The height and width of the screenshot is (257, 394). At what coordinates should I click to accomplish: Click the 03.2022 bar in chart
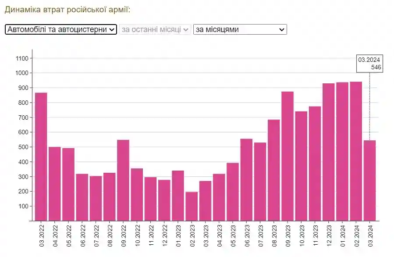(41, 157)
